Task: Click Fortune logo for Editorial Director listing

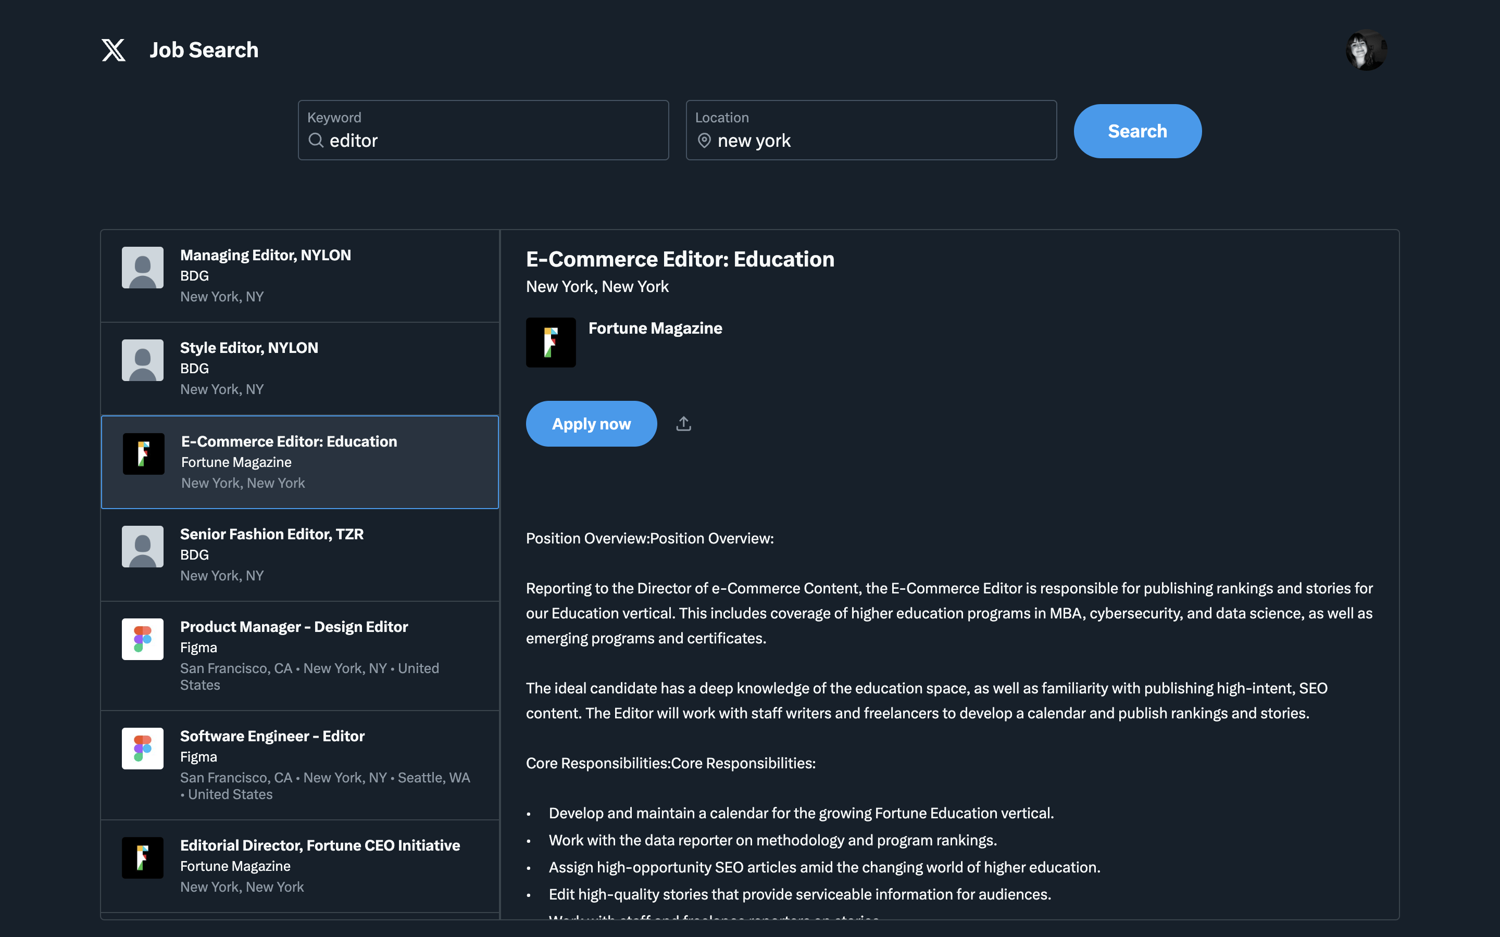Action: pos(143,858)
